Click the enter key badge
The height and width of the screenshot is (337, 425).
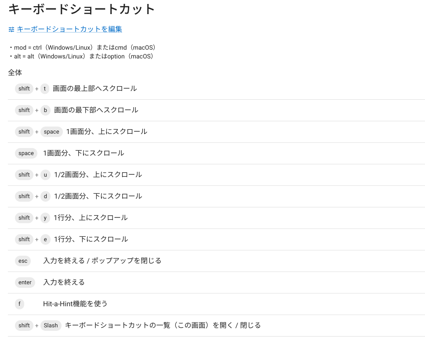pyautogui.click(x=25, y=283)
